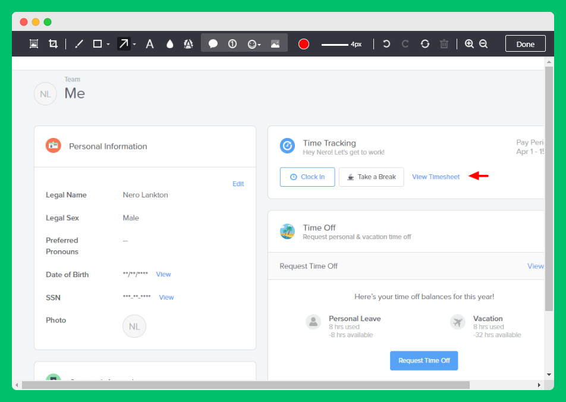566x402 pixels.
Task: Click the Clock In button
Action: click(x=307, y=177)
